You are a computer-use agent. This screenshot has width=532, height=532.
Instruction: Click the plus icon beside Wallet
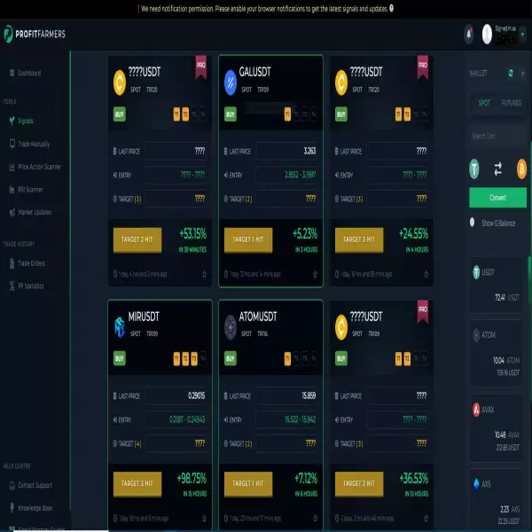(x=523, y=74)
